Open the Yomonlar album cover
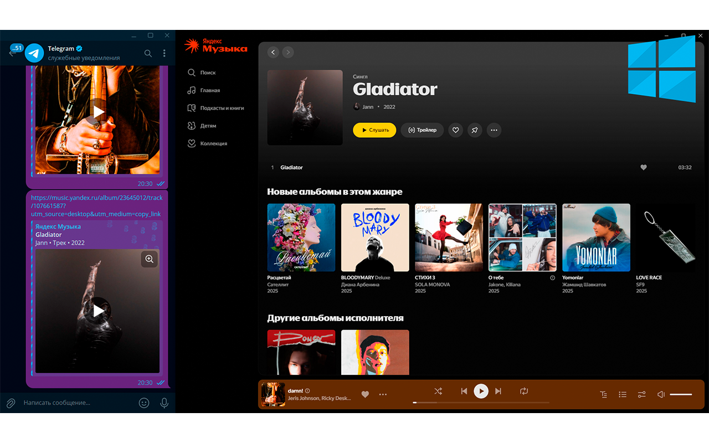 coord(596,238)
